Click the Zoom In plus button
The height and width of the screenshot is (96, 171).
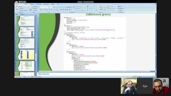[153, 77]
